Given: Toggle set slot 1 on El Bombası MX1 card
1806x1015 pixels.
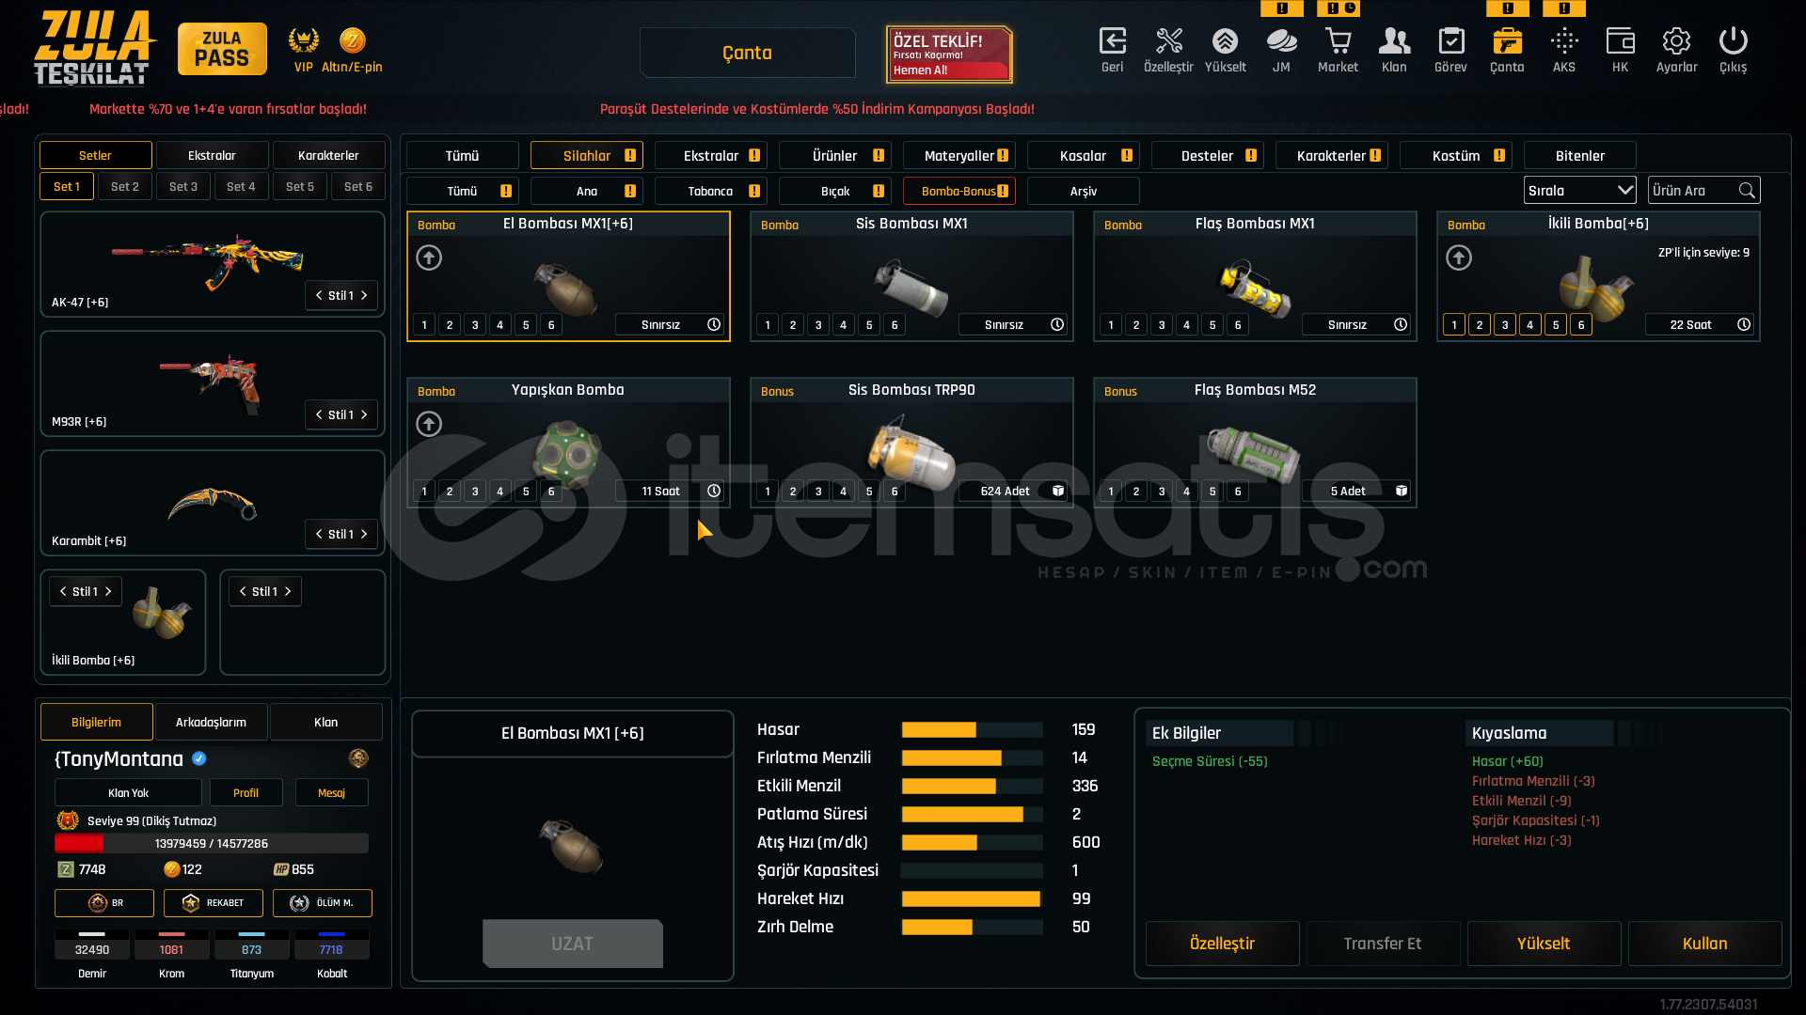Looking at the screenshot, I should pyautogui.click(x=424, y=325).
